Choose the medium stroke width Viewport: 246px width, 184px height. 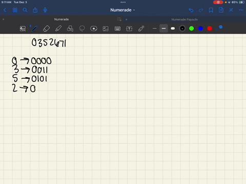[x=163, y=29]
